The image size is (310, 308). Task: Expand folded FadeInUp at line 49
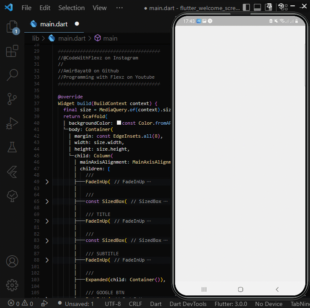[x=47, y=182]
